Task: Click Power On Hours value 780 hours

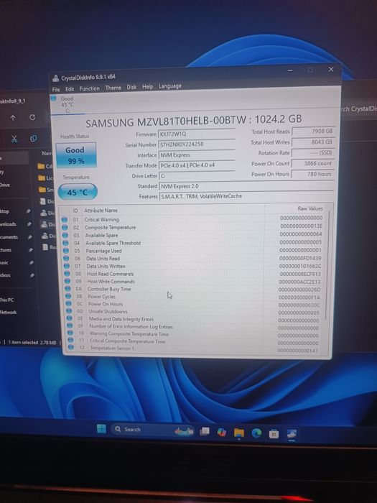Action: (x=313, y=174)
